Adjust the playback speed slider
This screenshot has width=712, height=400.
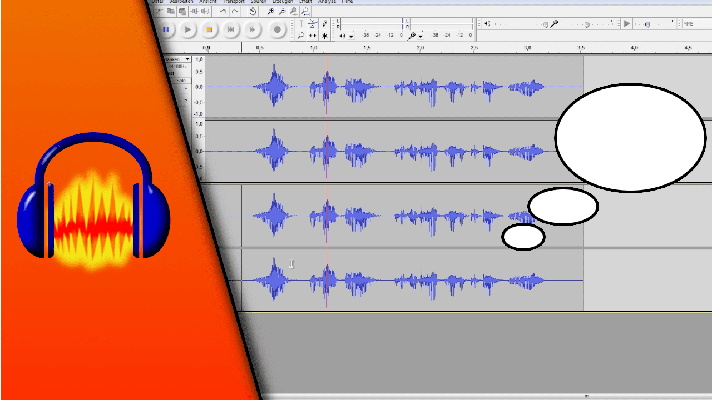point(655,24)
